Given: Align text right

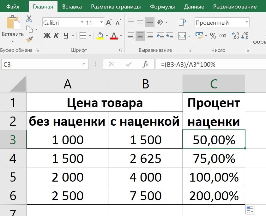Looking at the screenshot, I should pyautogui.click(x=150, y=36).
